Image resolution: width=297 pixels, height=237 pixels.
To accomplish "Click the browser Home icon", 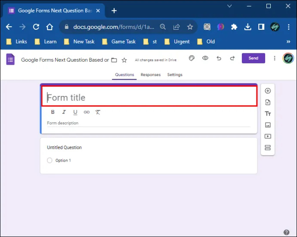I will pos(49,27).
